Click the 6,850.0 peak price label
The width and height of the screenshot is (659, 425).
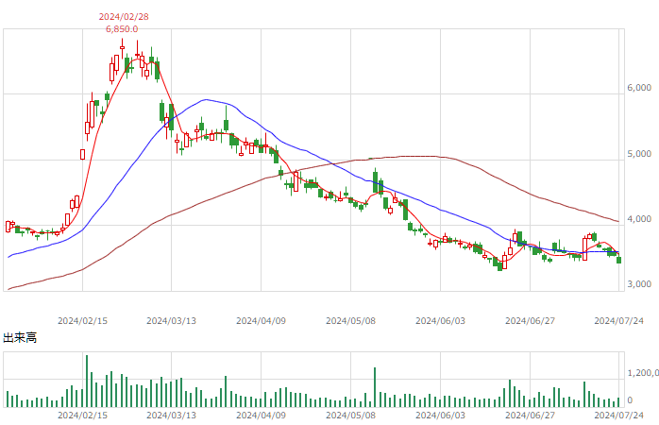(x=122, y=29)
